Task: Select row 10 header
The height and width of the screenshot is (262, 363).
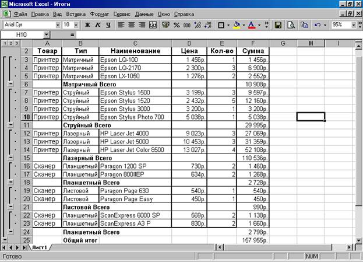Action: (26, 117)
